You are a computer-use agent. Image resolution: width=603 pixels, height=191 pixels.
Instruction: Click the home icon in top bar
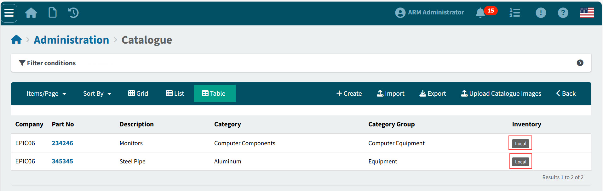(x=31, y=13)
